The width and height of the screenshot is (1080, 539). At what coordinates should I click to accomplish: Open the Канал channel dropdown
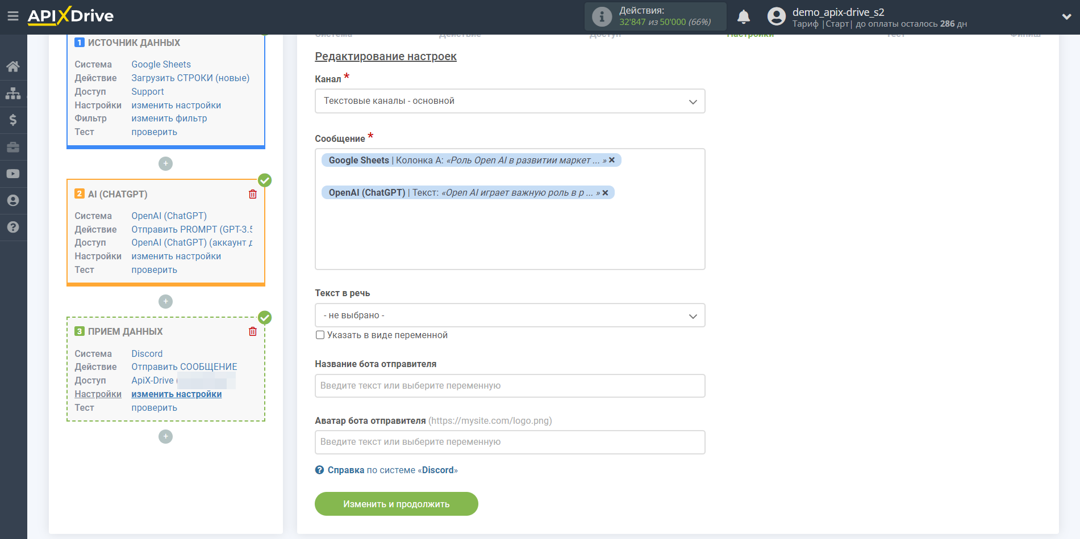[x=510, y=101]
